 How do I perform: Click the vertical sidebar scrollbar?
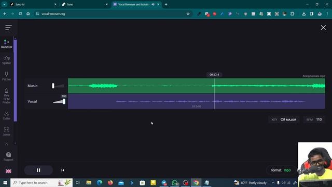coord(15,81)
